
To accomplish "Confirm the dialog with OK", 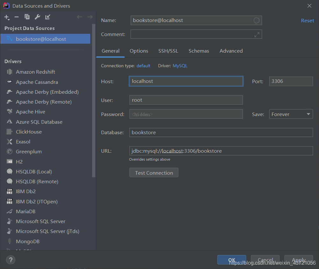I will [232, 260].
